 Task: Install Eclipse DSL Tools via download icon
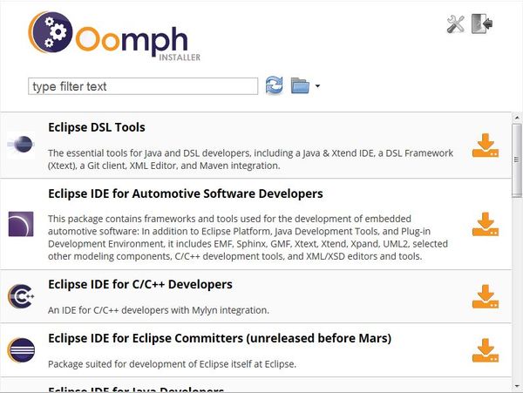486,146
